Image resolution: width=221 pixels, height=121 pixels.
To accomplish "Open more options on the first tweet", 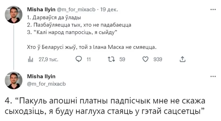I will point(213,9).
